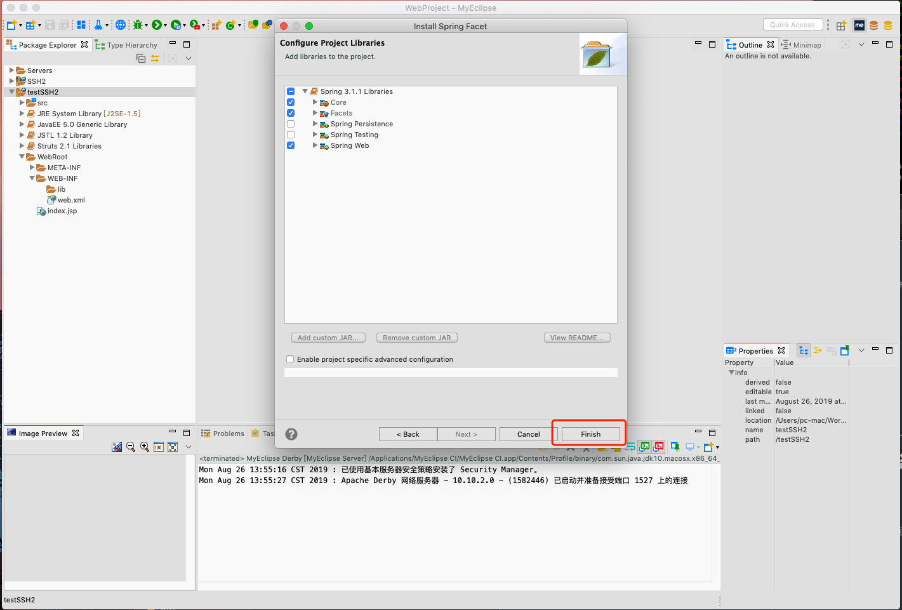Click the blue dashboard tiles toolbar icon

(x=81, y=25)
